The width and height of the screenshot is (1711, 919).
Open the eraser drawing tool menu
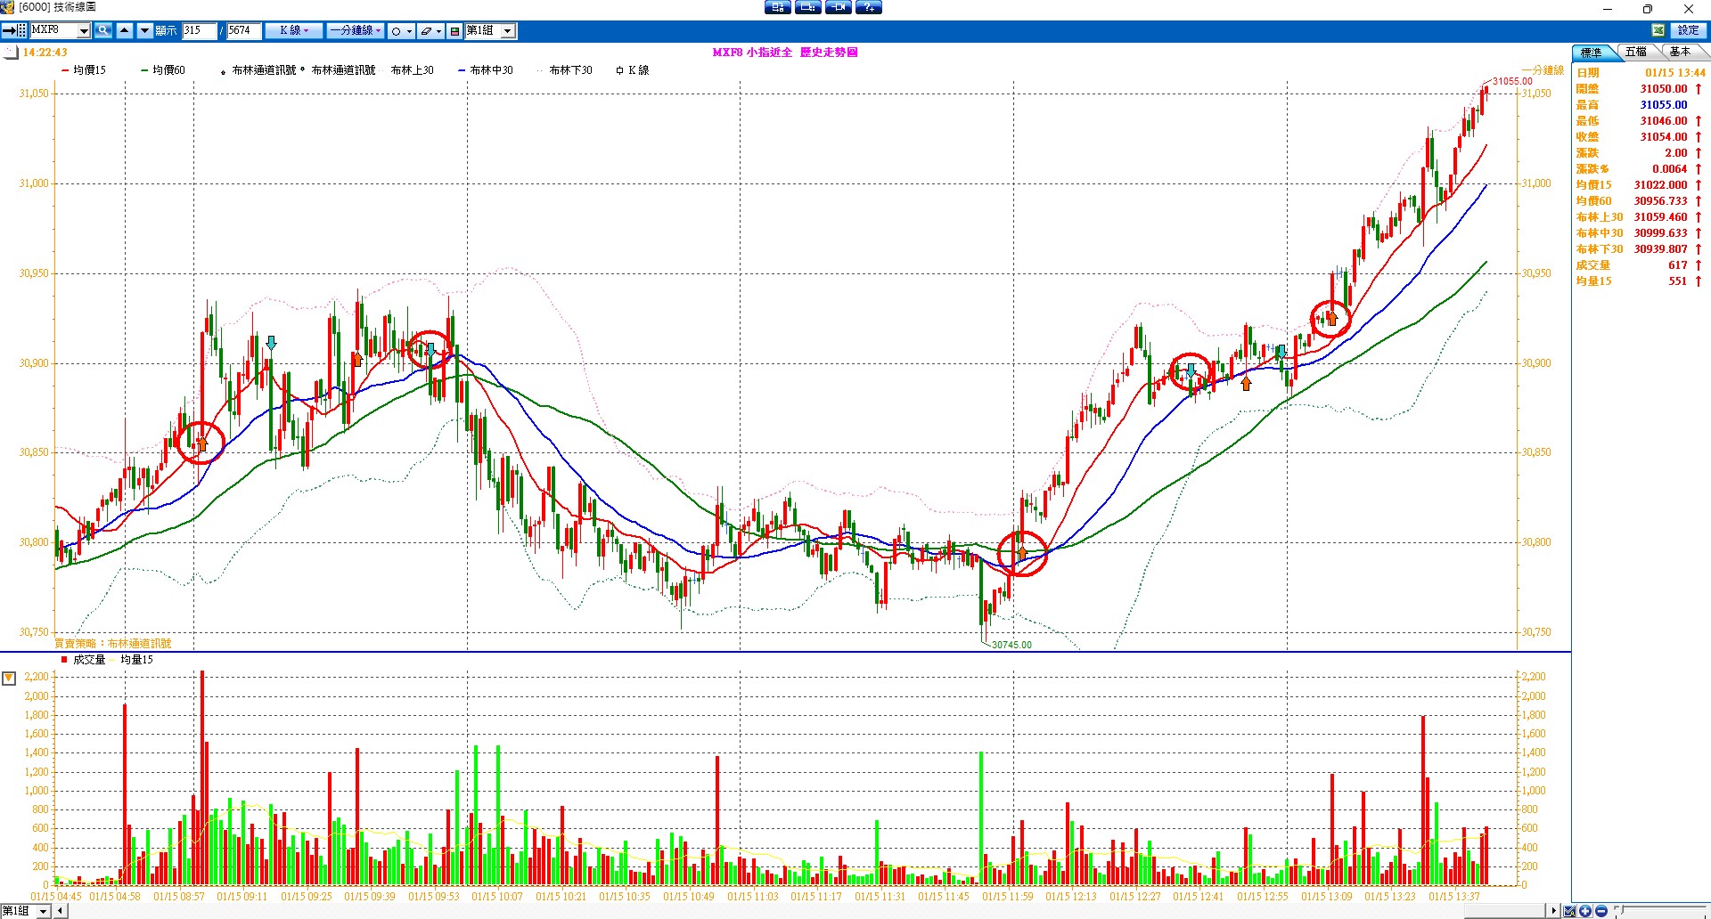click(x=430, y=30)
